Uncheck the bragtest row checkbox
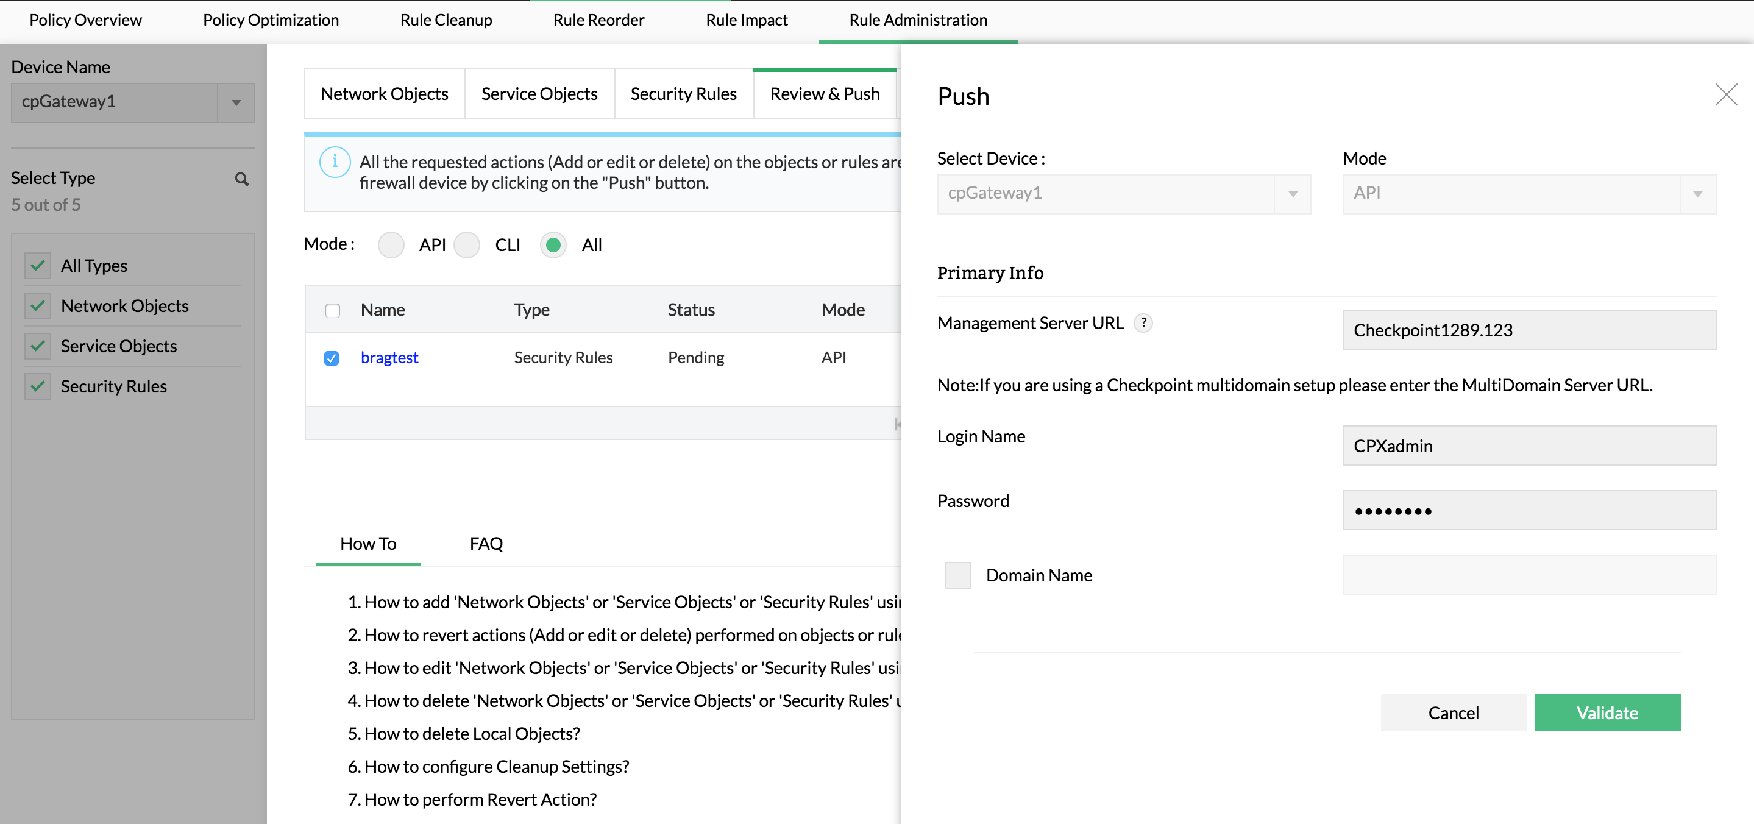 (332, 358)
